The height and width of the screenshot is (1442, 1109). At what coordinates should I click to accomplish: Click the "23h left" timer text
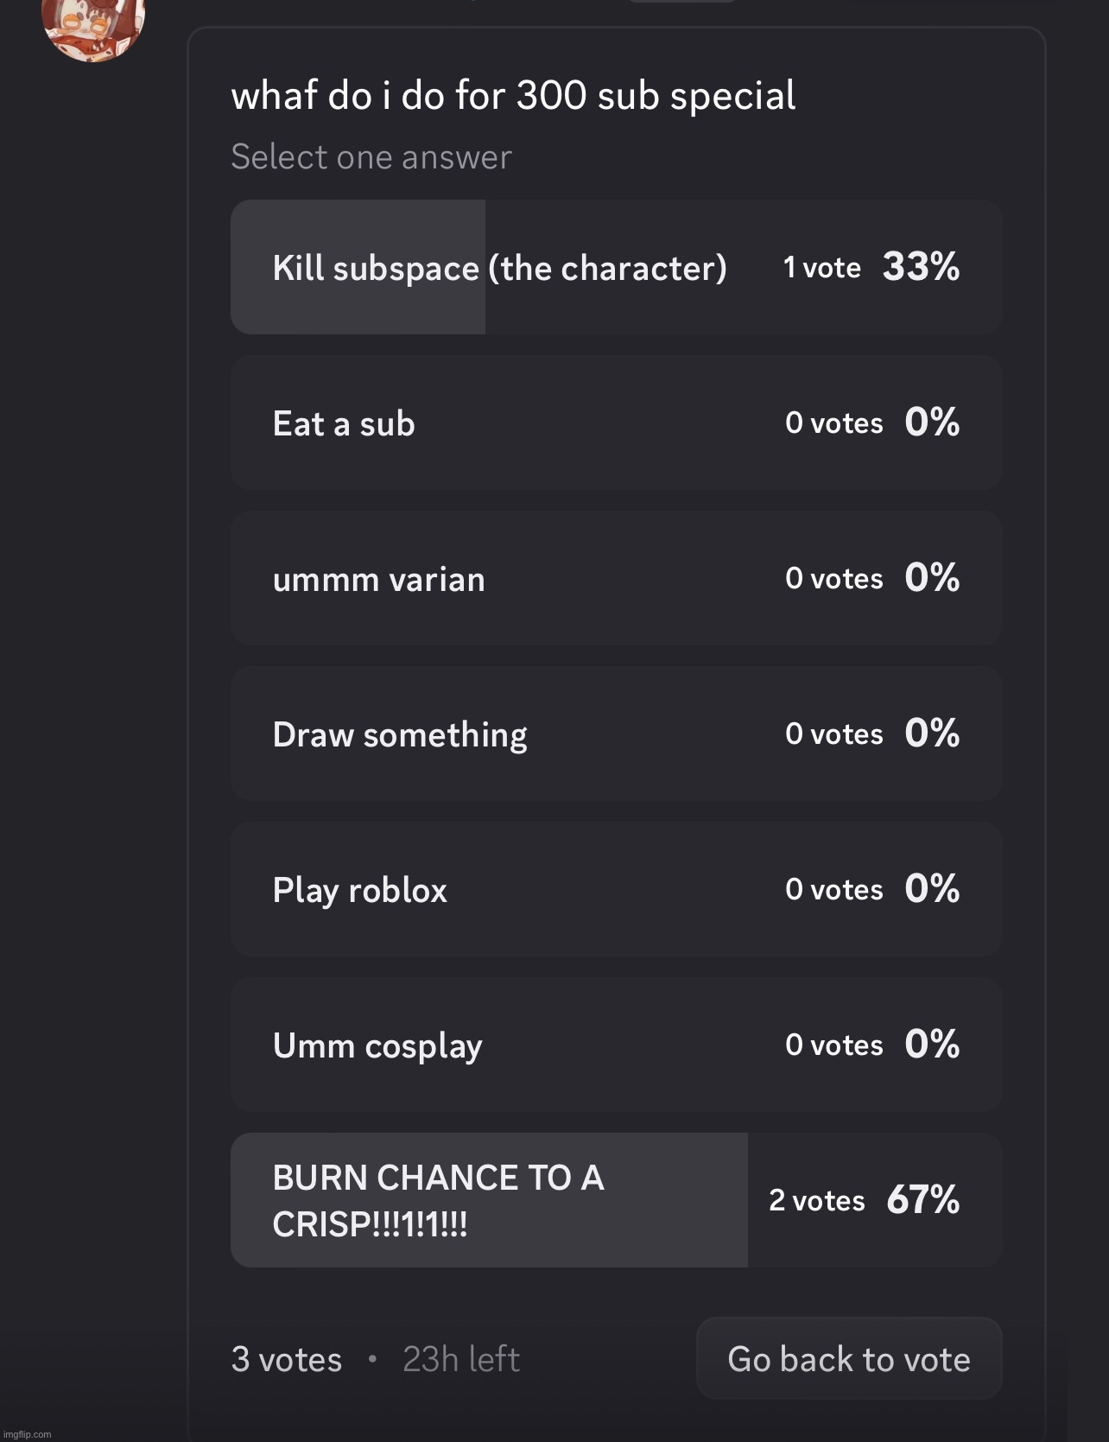coord(461,1358)
